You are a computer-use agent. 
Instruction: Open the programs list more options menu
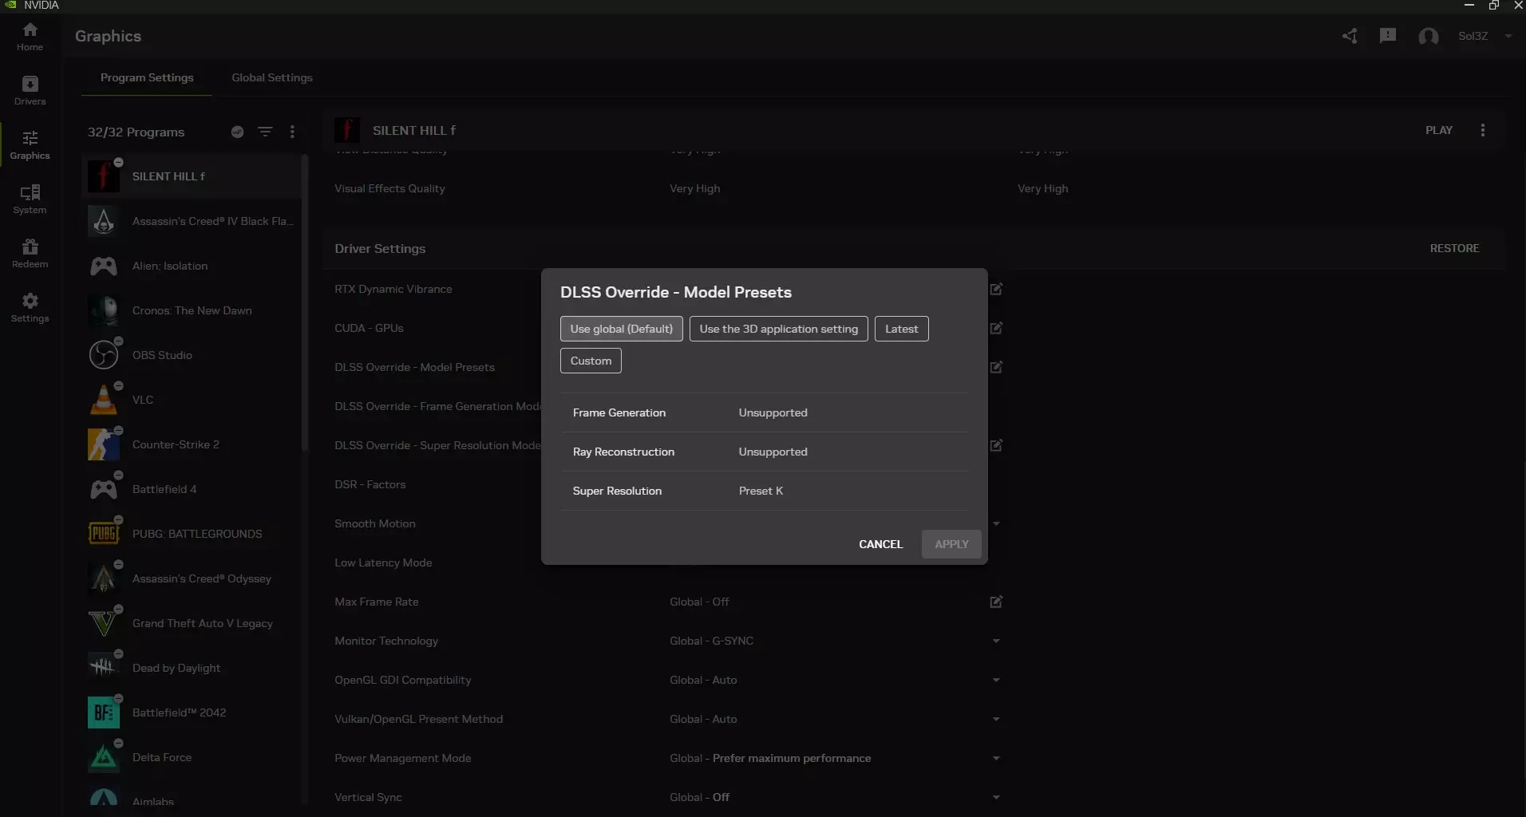[292, 132]
